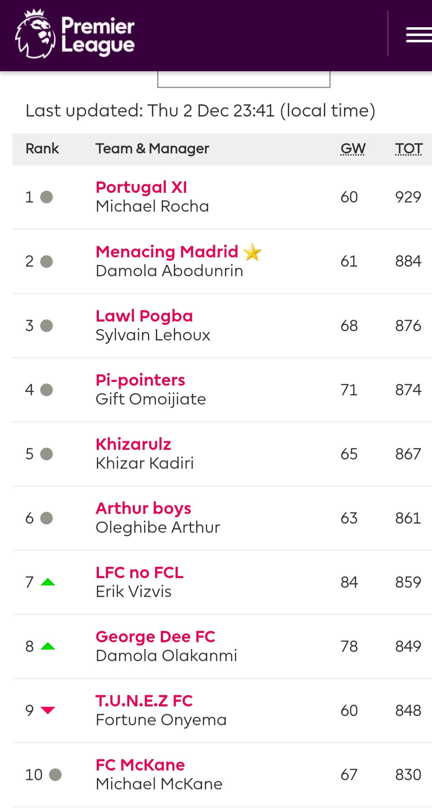Open the Menacing Madrid team link
432x808 pixels.
tap(167, 252)
